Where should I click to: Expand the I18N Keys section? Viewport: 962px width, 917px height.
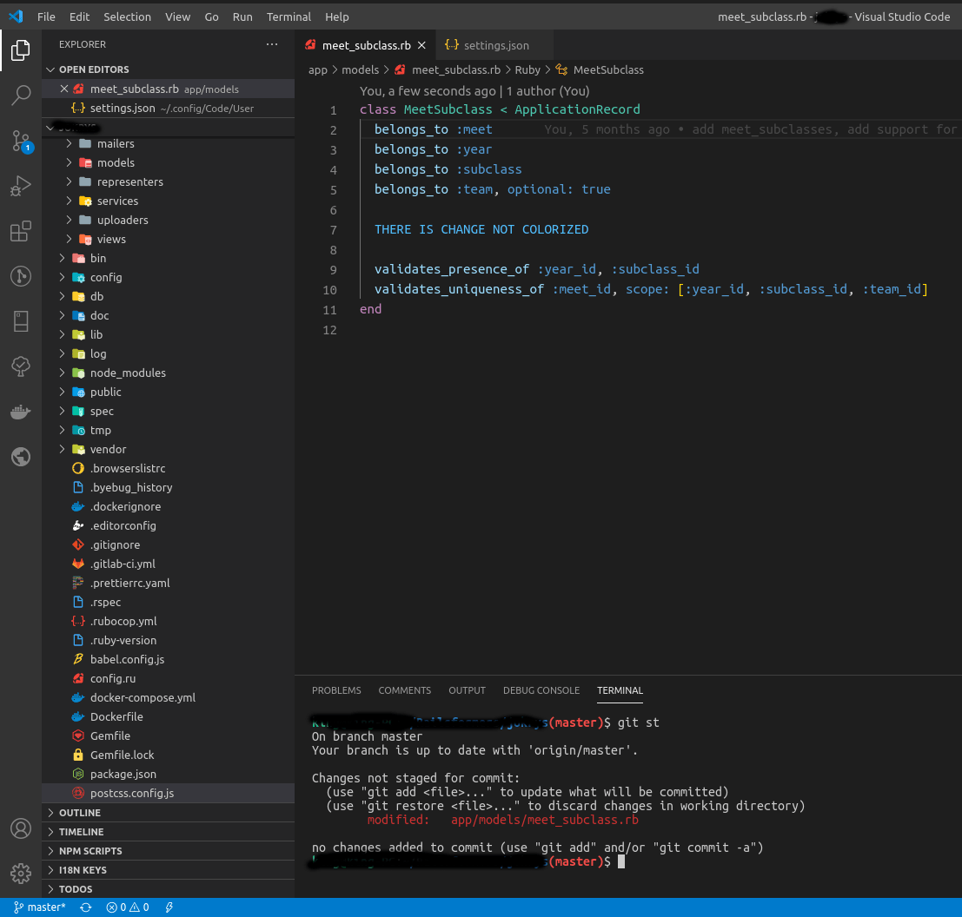pos(168,870)
